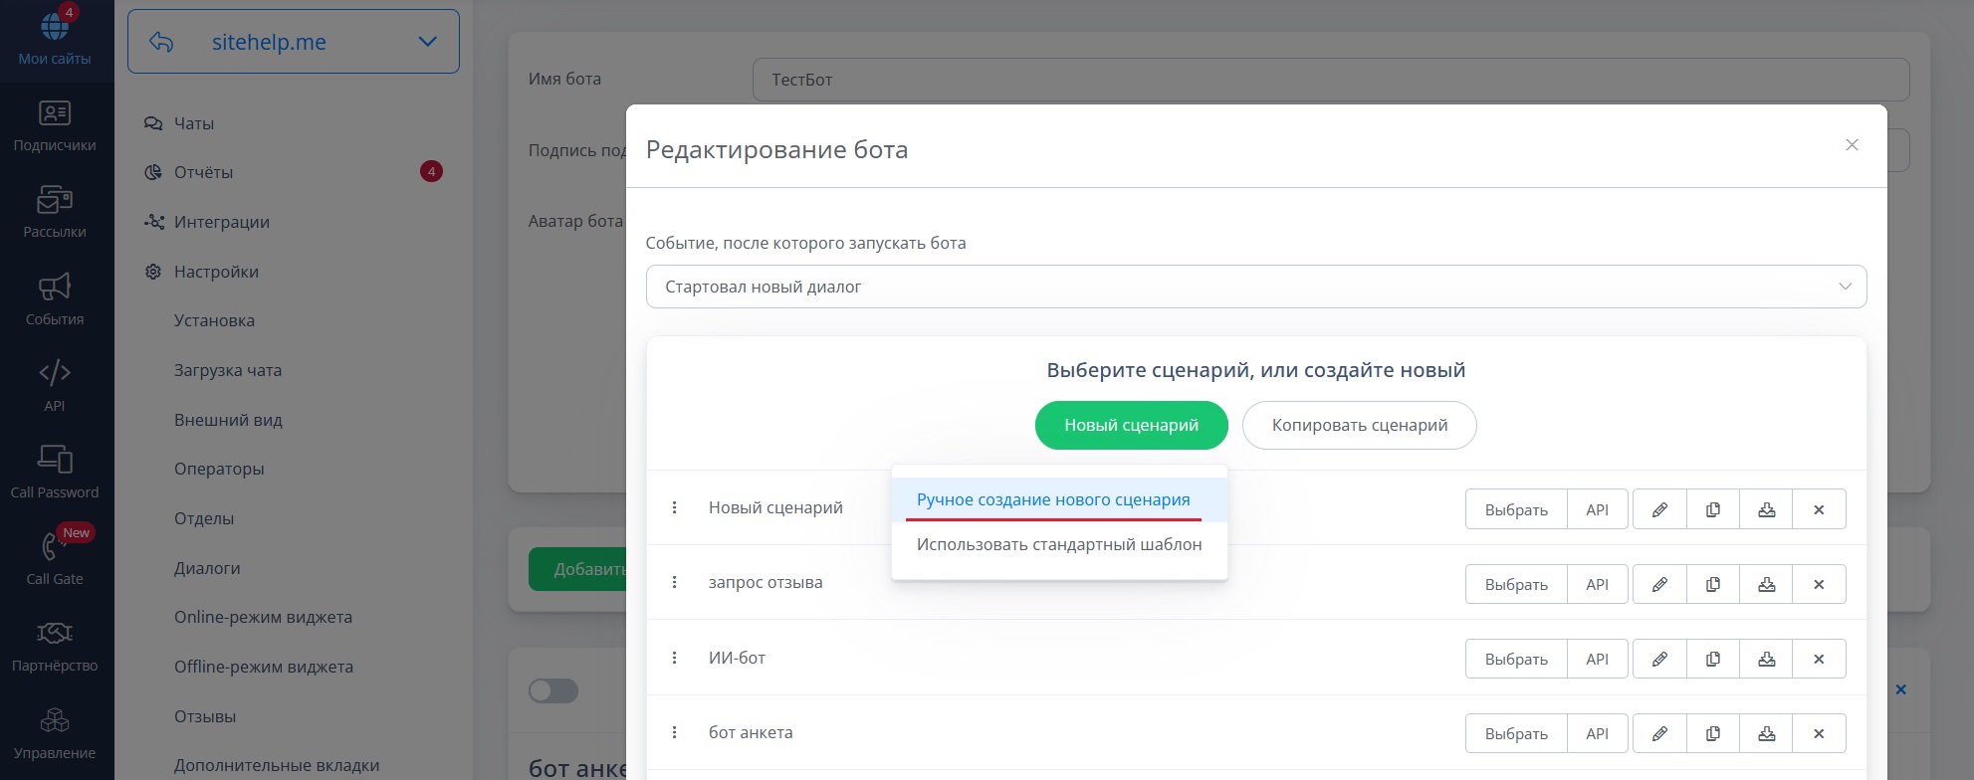Click the Имя бота text field
The width and height of the screenshot is (1974, 780).
click(1331, 80)
